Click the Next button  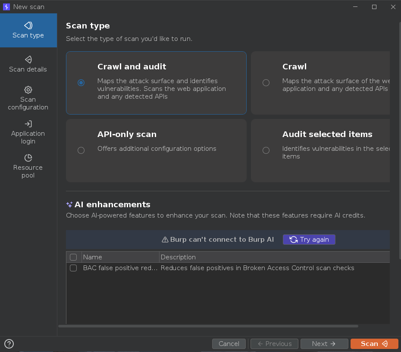pos(324,343)
